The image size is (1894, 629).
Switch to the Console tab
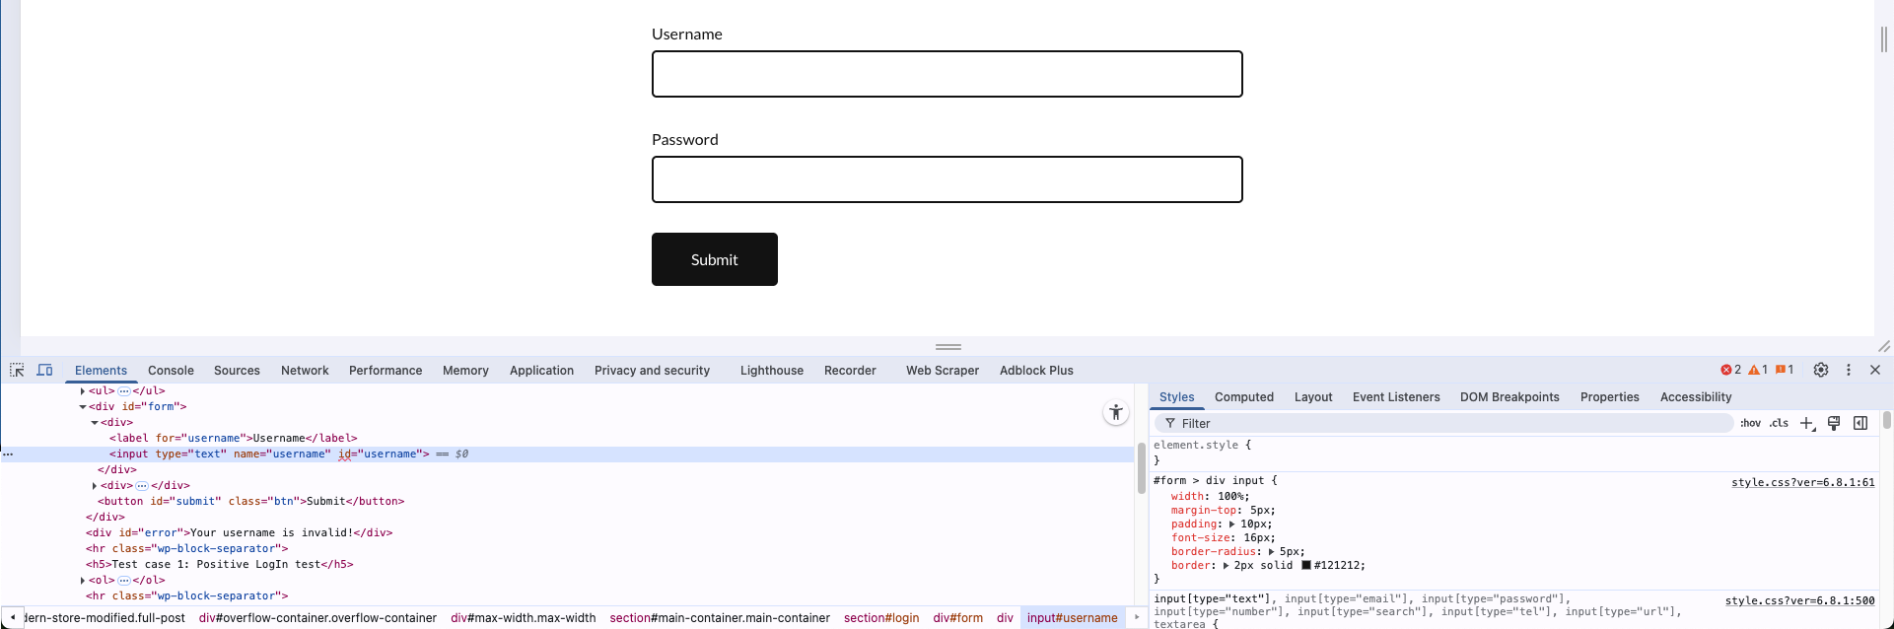171,371
